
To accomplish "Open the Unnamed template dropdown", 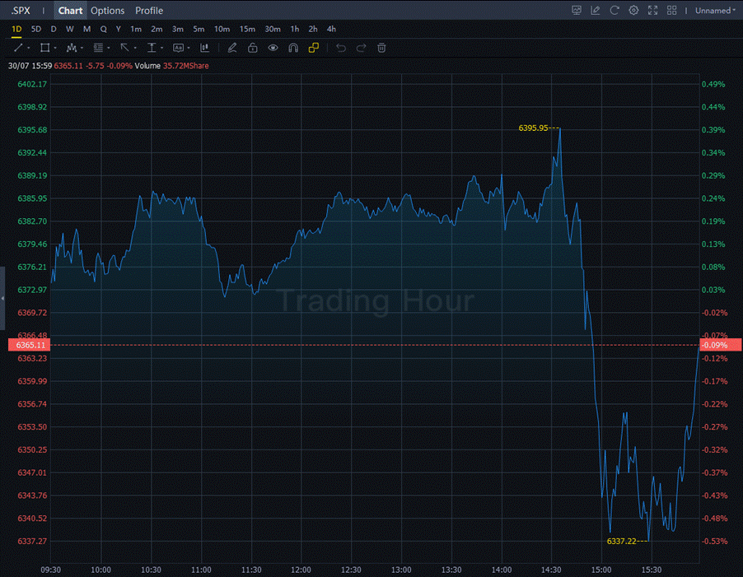I will coord(715,11).
